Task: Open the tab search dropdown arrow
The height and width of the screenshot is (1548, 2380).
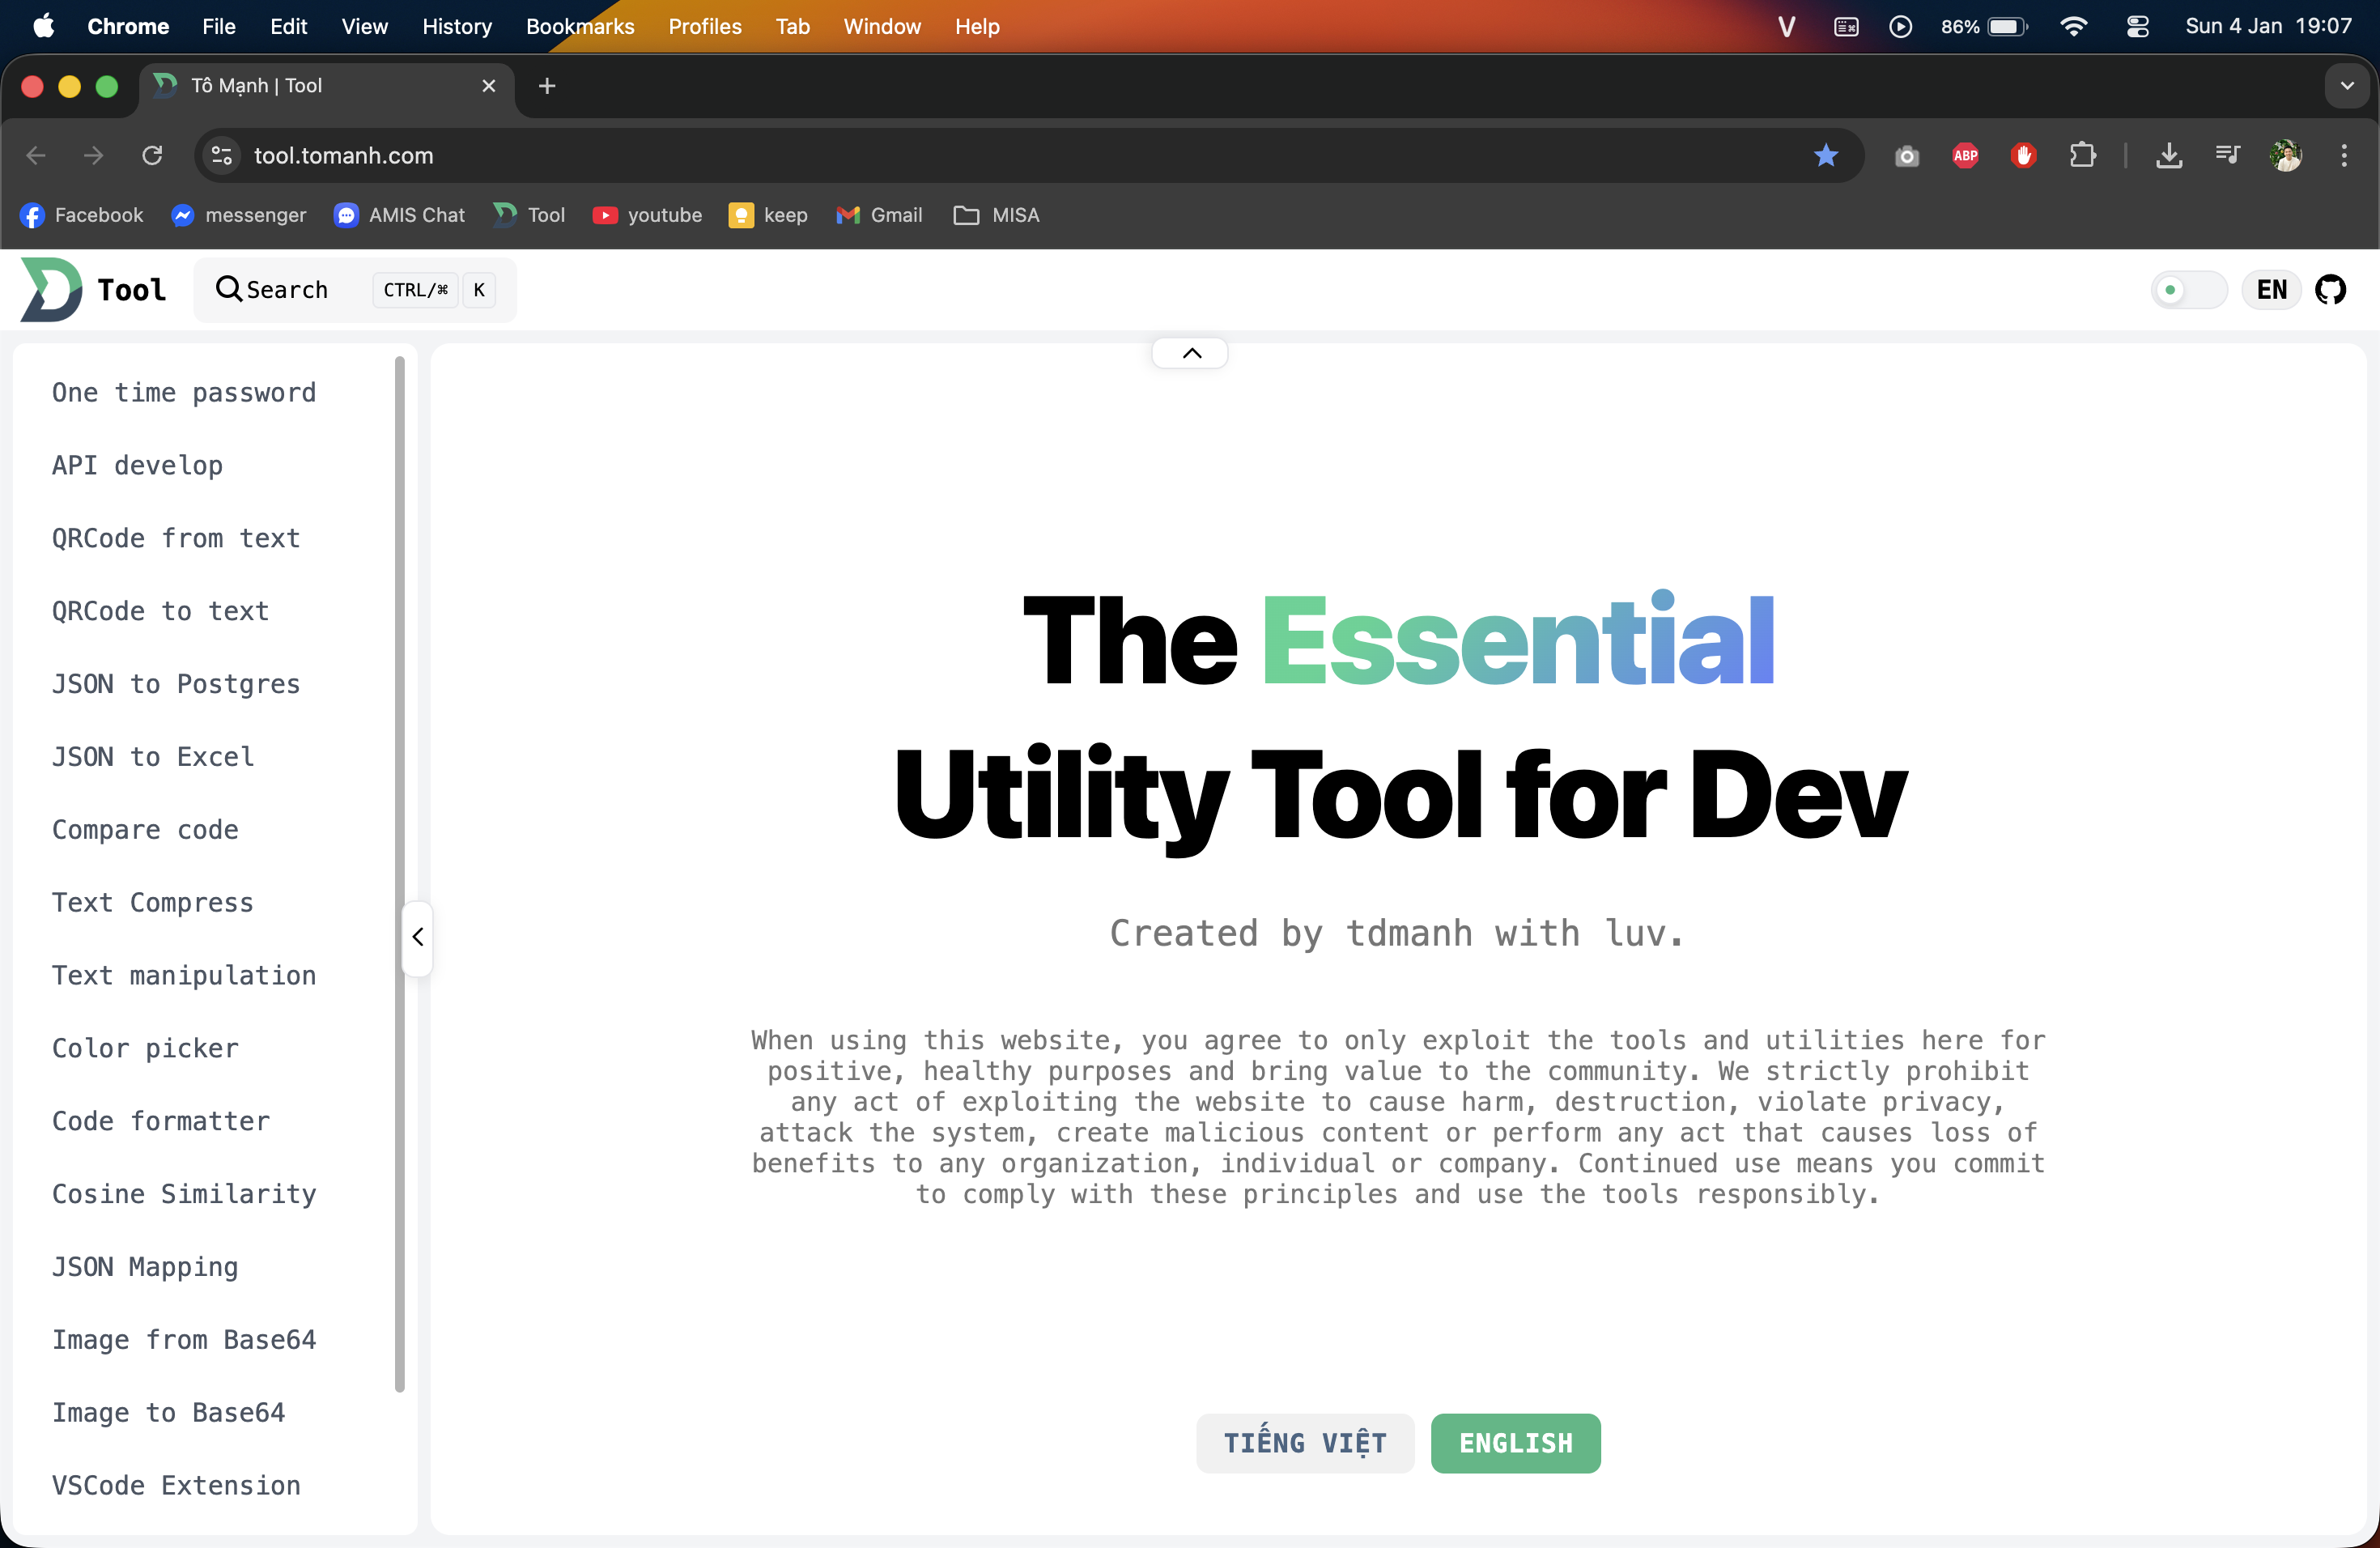Action: click(2346, 86)
